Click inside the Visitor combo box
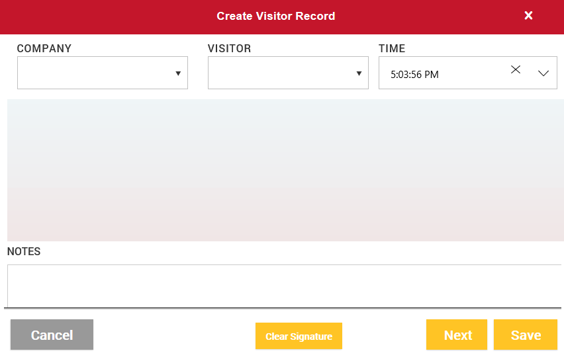564x357 pixels. pyautogui.click(x=278, y=73)
